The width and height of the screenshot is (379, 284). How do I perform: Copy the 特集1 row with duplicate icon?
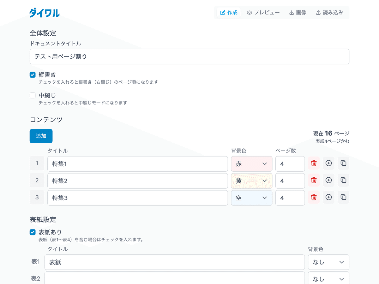[343, 163]
